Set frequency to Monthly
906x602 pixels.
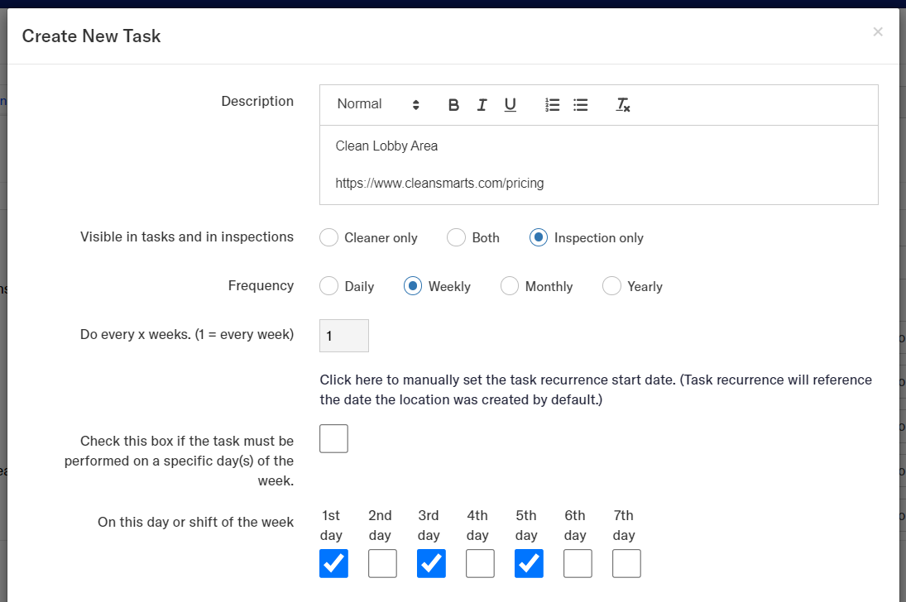click(510, 286)
